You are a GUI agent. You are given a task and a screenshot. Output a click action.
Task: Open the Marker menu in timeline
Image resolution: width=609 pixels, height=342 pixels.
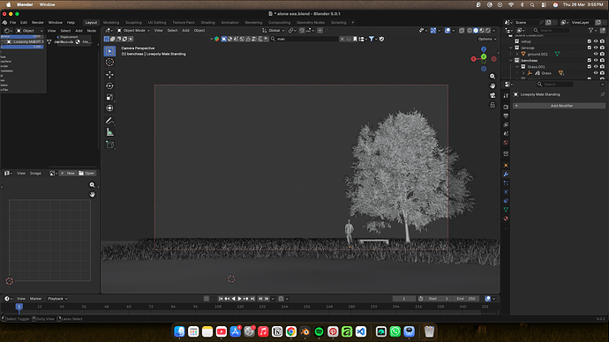point(35,299)
